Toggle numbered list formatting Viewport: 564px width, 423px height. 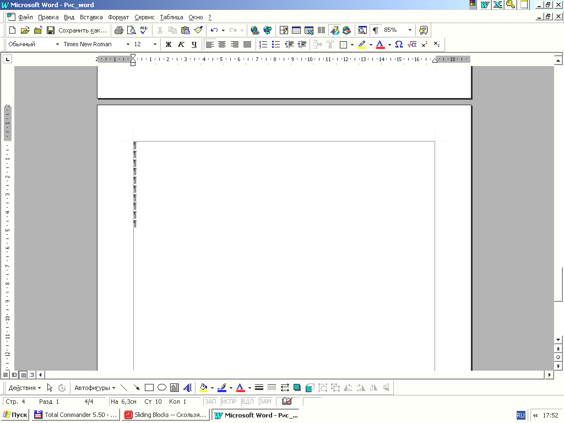263,44
